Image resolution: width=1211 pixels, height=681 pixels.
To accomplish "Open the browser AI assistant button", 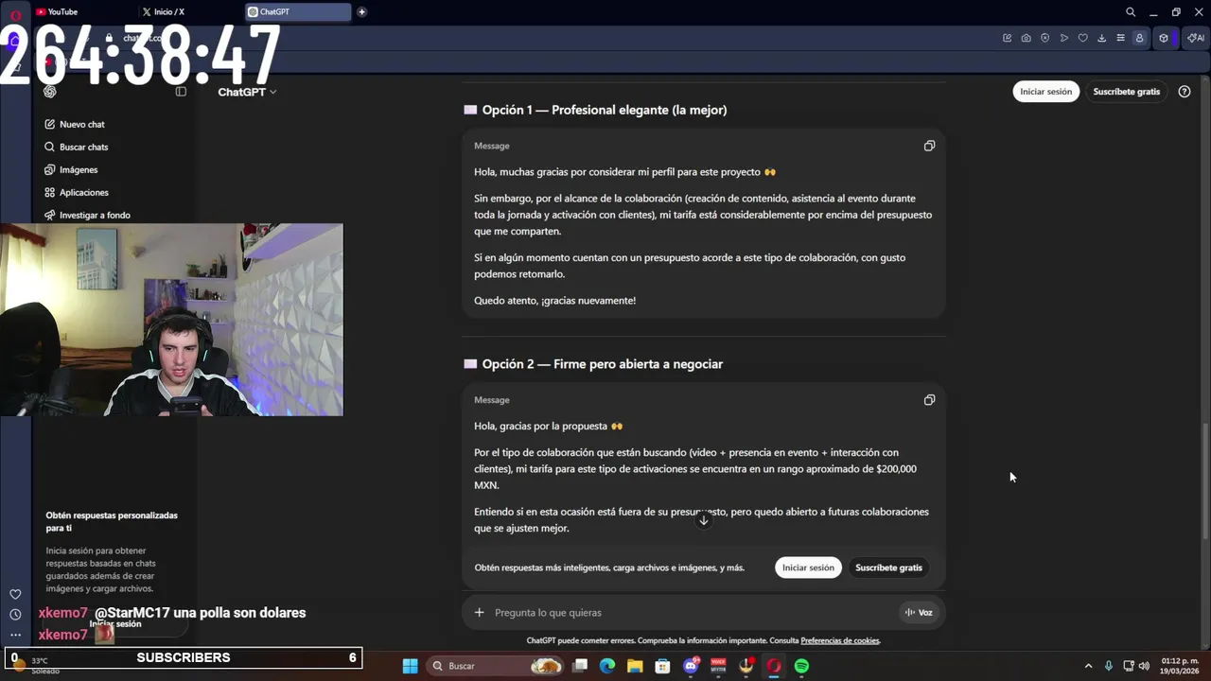I will 1196,38.
